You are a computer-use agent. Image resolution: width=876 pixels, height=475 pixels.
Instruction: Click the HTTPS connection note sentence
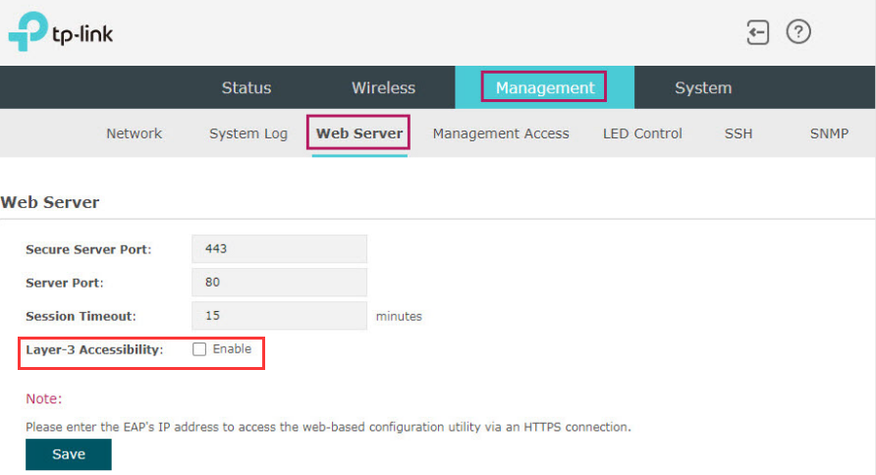pyautogui.click(x=328, y=427)
